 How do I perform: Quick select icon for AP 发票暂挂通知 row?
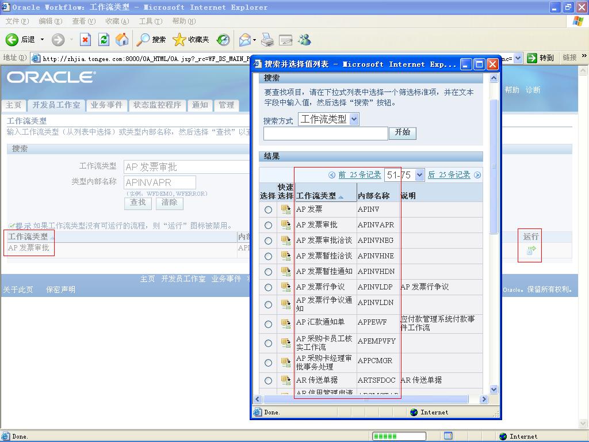click(286, 272)
